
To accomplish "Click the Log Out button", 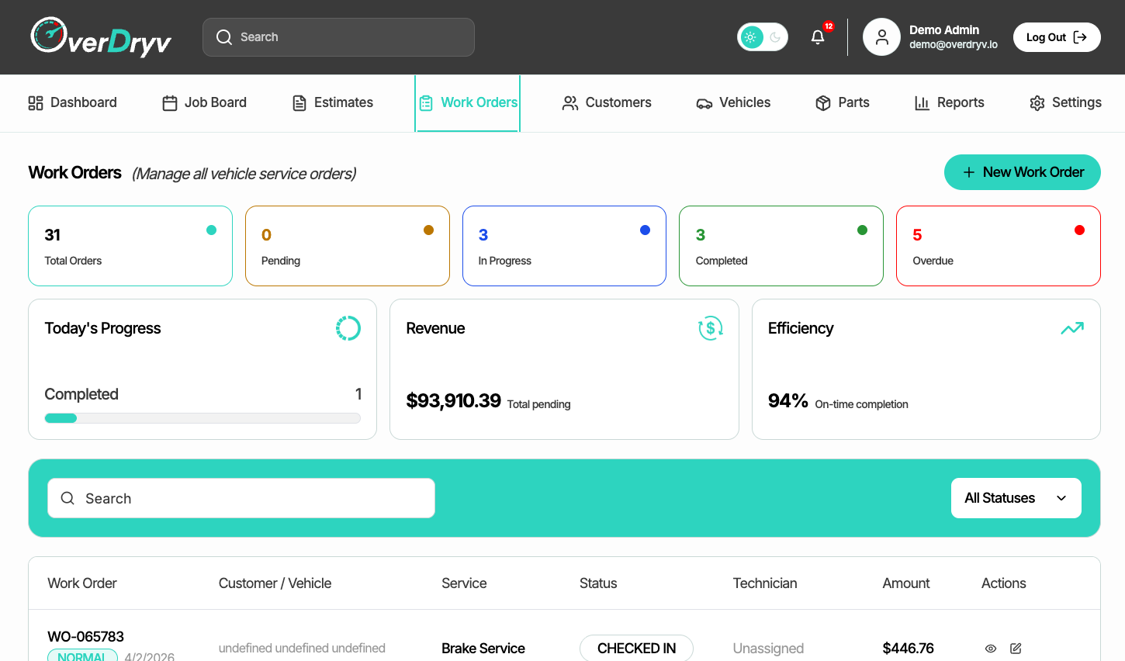I will tap(1057, 37).
